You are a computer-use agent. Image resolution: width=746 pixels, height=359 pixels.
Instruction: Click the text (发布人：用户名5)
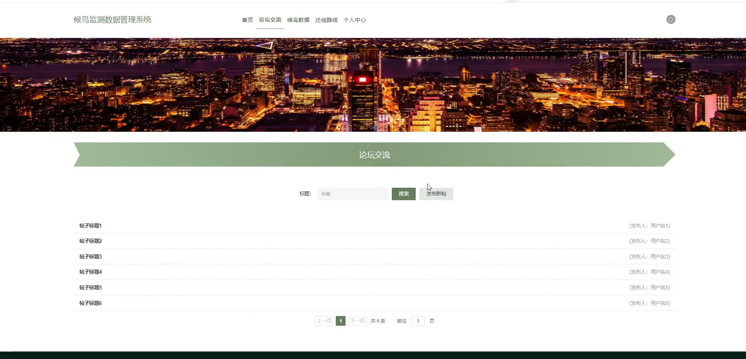650,287
